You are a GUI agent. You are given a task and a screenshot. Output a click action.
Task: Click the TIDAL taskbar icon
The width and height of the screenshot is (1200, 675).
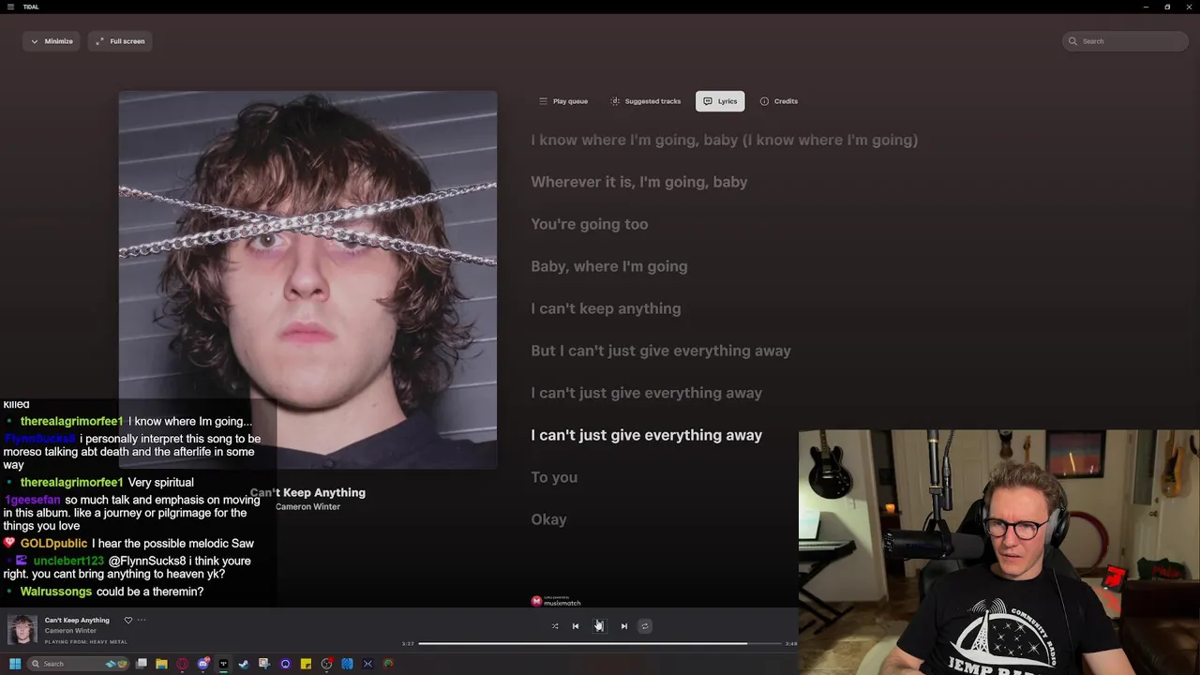tap(224, 664)
